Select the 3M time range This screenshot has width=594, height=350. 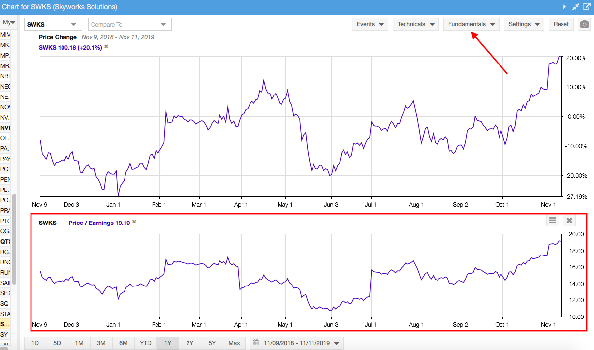(x=101, y=343)
